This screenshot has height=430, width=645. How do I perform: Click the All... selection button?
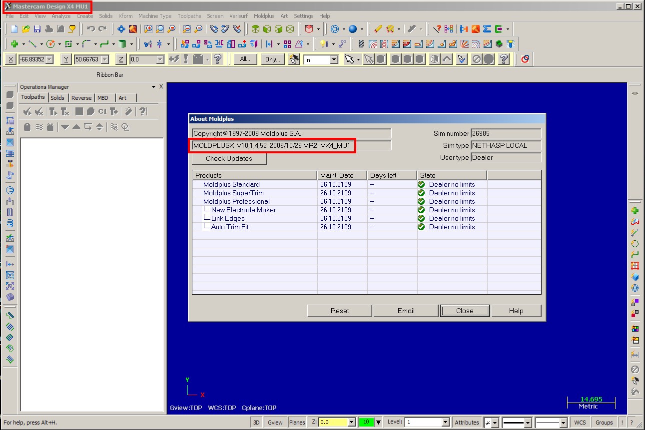(245, 59)
